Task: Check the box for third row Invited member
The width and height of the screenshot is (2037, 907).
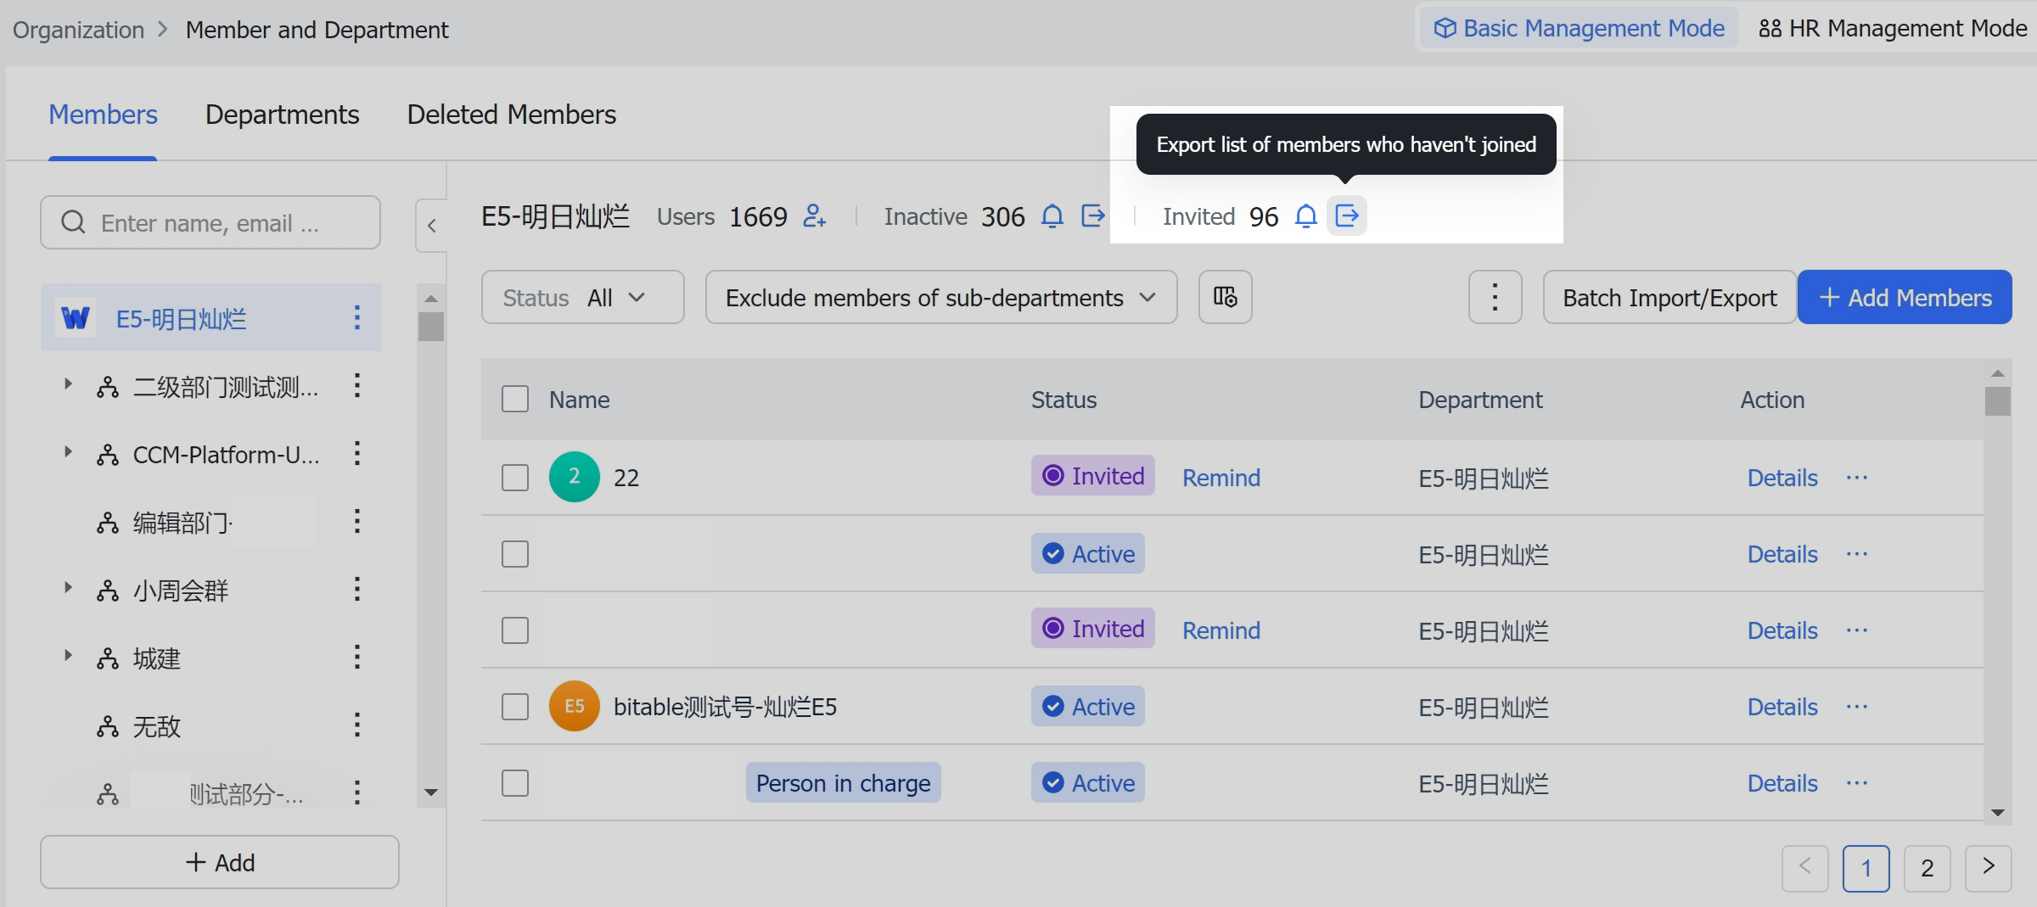Action: (x=515, y=630)
